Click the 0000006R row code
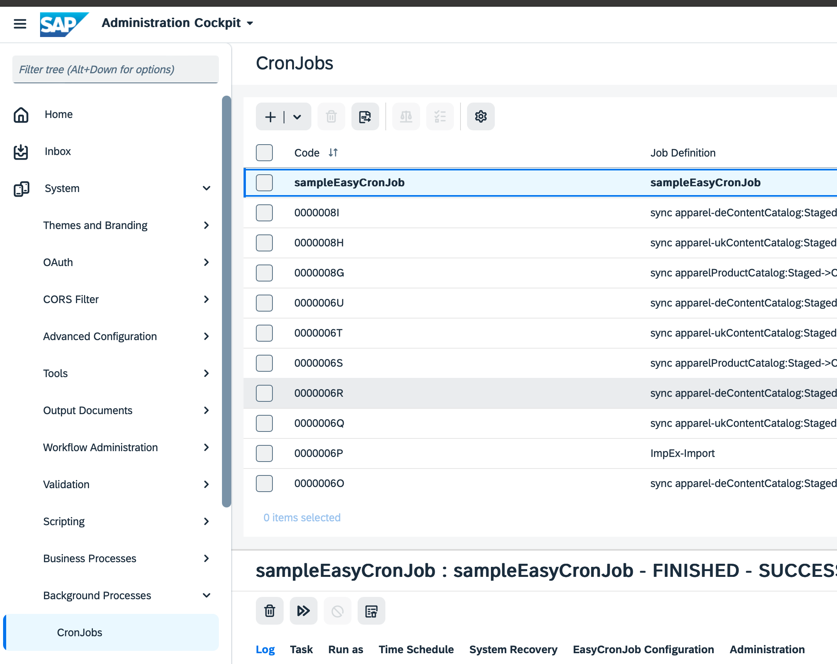The image size is (837, 664). 318,393
